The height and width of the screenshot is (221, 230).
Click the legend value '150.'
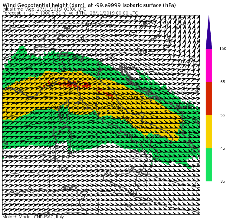pyautogui.click(x=223, y=49)
